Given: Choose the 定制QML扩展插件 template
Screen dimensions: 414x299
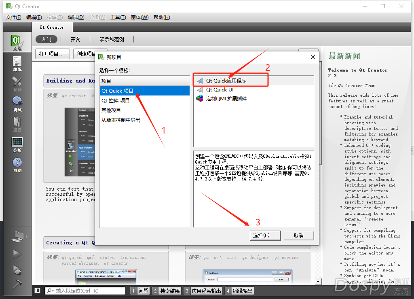Looking at the screenshot, I should tap(254, 99).
